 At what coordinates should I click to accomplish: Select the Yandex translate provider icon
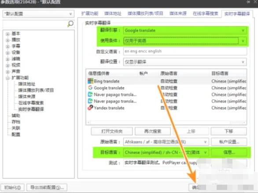click(x=90, y=108)
